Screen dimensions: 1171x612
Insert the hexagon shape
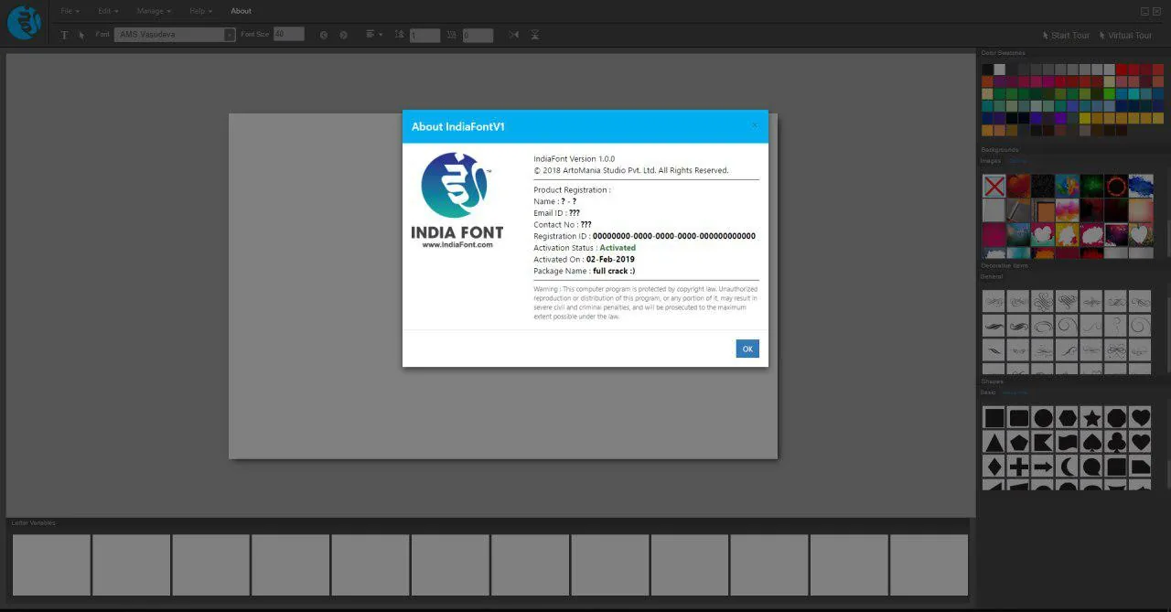click(1068, 418)
